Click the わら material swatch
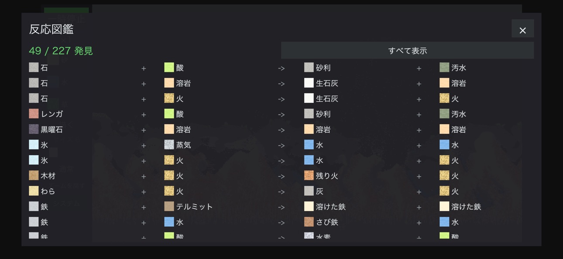The image size is (563, 259). coord(34,191)
